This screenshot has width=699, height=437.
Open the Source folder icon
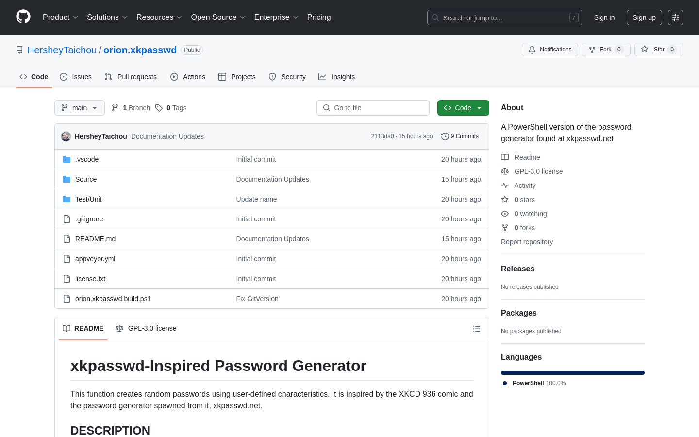(67, 179)
